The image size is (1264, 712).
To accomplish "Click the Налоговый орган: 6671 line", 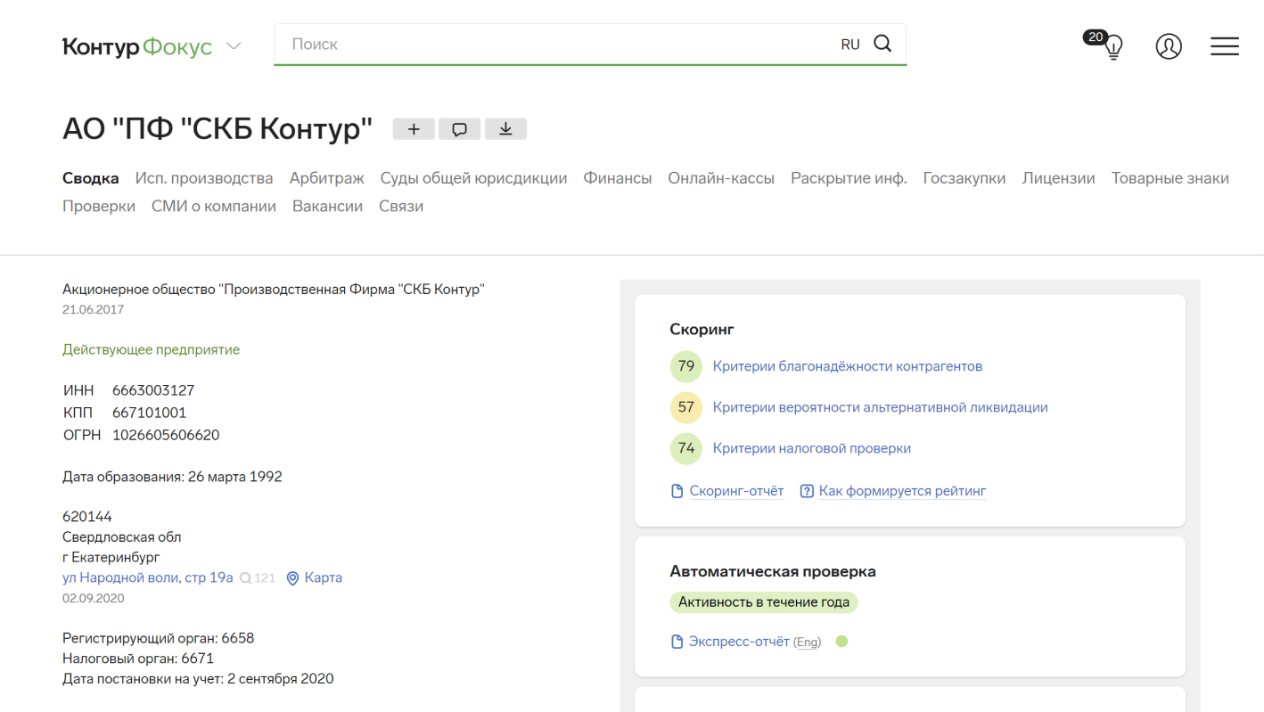I will pos(138,659).
